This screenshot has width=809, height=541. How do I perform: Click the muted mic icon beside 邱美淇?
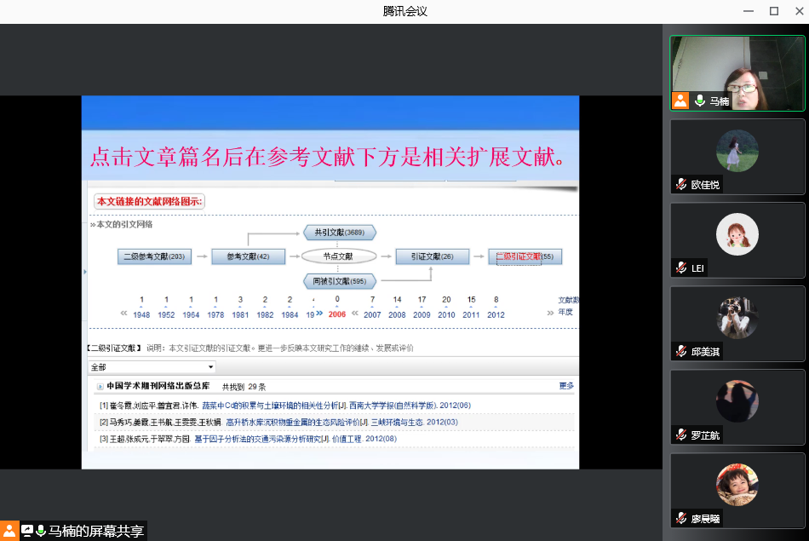click(x=681, y=351)
